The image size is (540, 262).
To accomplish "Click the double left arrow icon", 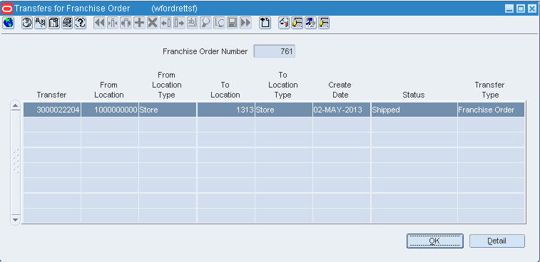I will tap(100, 23).
